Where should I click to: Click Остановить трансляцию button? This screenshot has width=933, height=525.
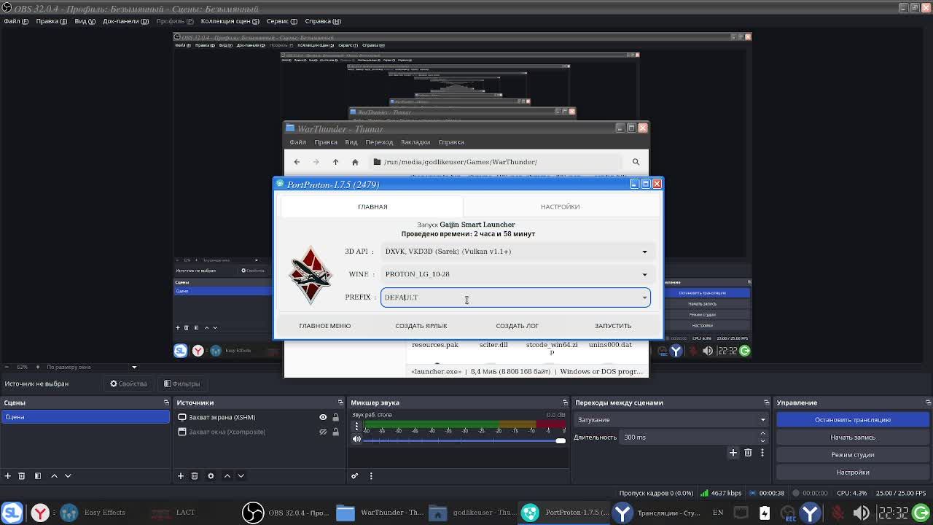pos(852,419)
